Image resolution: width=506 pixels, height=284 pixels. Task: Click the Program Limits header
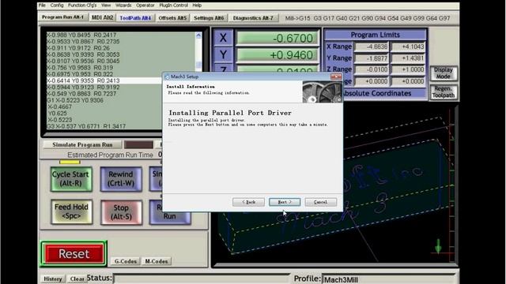[375, 35]
